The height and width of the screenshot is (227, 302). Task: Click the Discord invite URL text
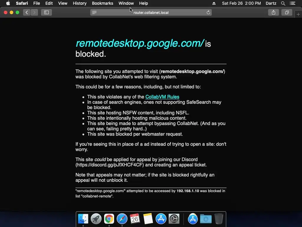coord(110,165)
